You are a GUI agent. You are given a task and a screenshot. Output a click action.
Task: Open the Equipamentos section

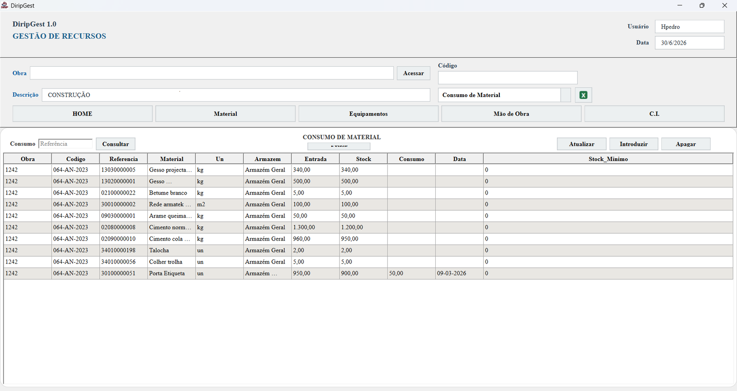click(x=368, y=114)
